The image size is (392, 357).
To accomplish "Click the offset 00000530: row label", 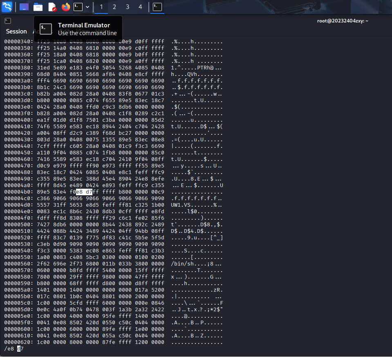I will point(19,244).
